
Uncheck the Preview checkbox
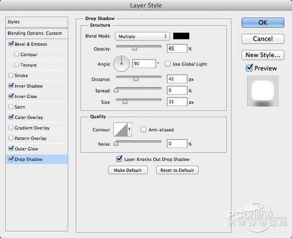click(249, 68)
